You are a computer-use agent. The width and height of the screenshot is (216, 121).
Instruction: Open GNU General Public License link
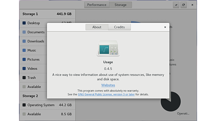click(106, 94)
